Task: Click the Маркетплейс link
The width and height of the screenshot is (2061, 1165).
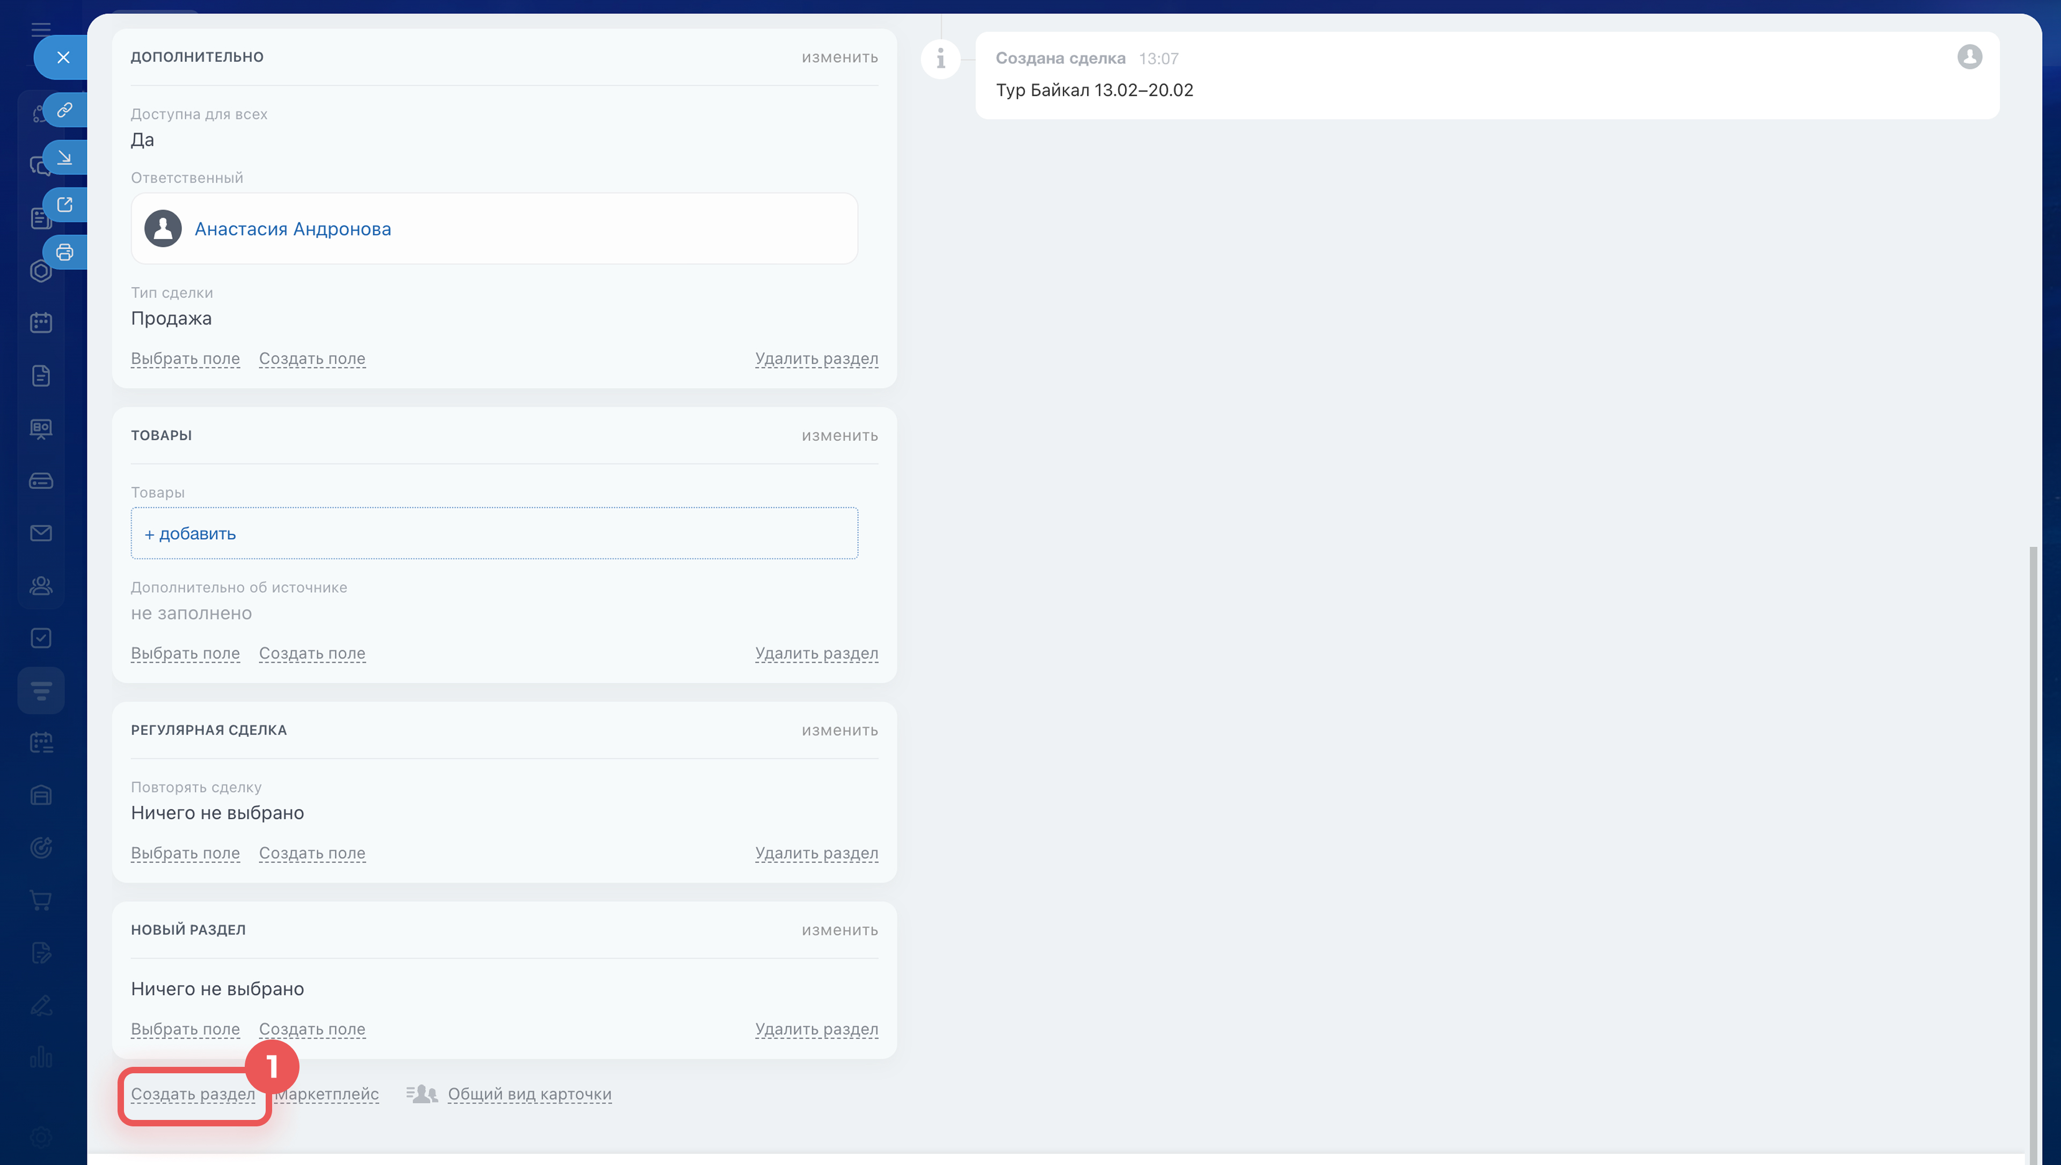Action: coord(328,1094)
